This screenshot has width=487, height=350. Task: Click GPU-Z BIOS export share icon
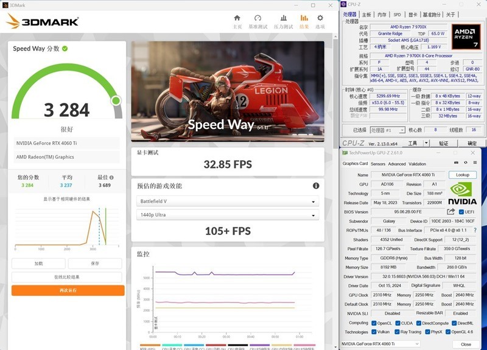point(451,212)
